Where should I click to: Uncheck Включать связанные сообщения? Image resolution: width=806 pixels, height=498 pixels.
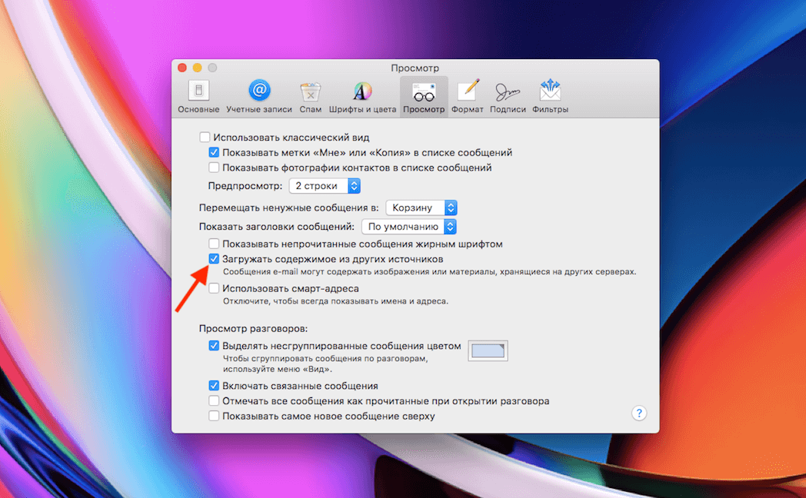pyautogui.click(x=215, y=386)
